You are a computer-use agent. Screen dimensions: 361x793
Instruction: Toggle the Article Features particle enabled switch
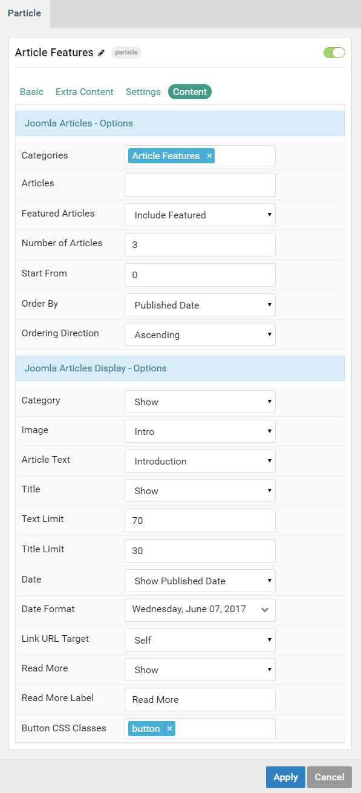334,53
